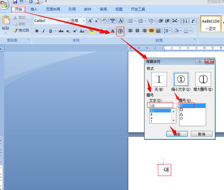The height and width of the screenshot is (190, 224).
Task: Save document from quick access toolbar
Action: (15, 2)
